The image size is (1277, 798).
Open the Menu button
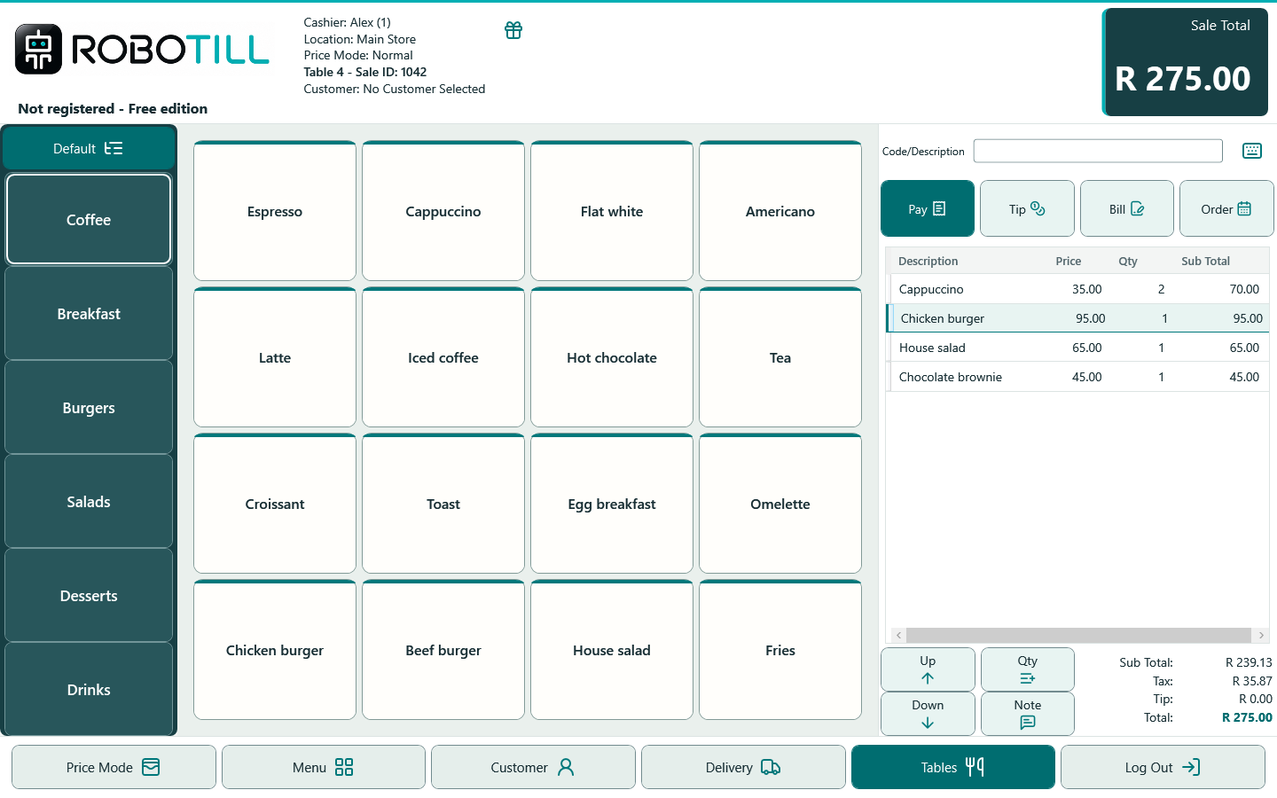click(x=324, y=767)
